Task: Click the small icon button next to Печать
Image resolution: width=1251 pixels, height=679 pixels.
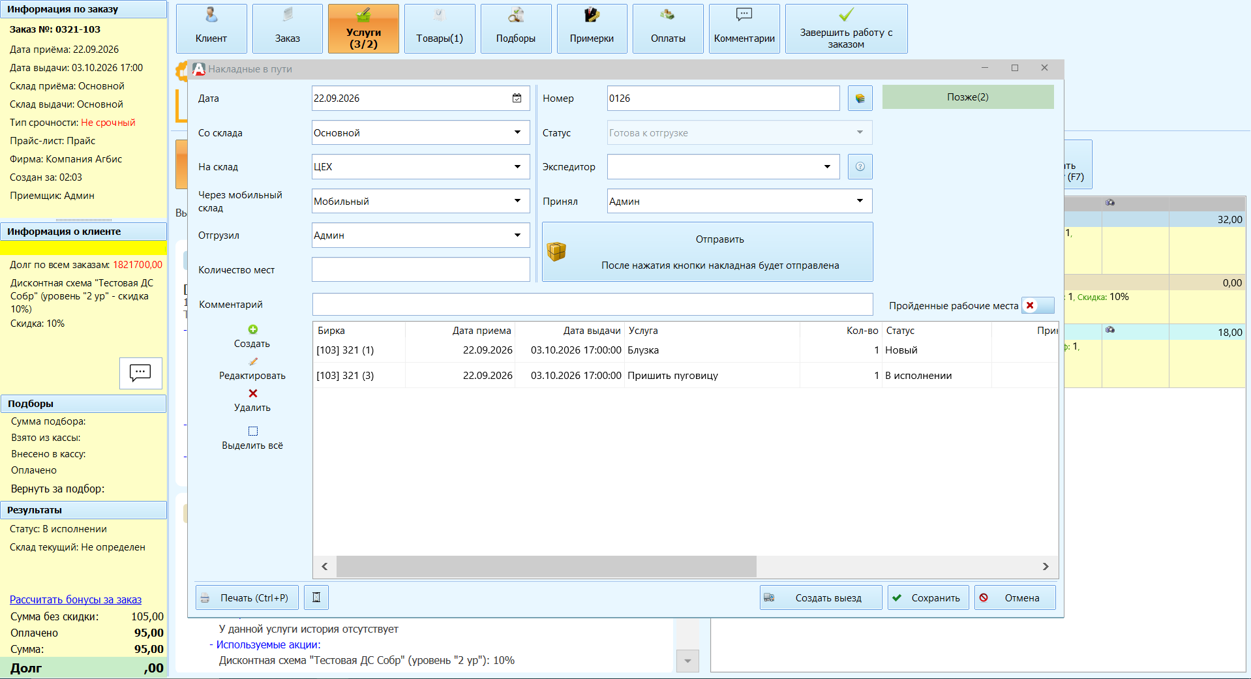Action: [x=316, y=597]
